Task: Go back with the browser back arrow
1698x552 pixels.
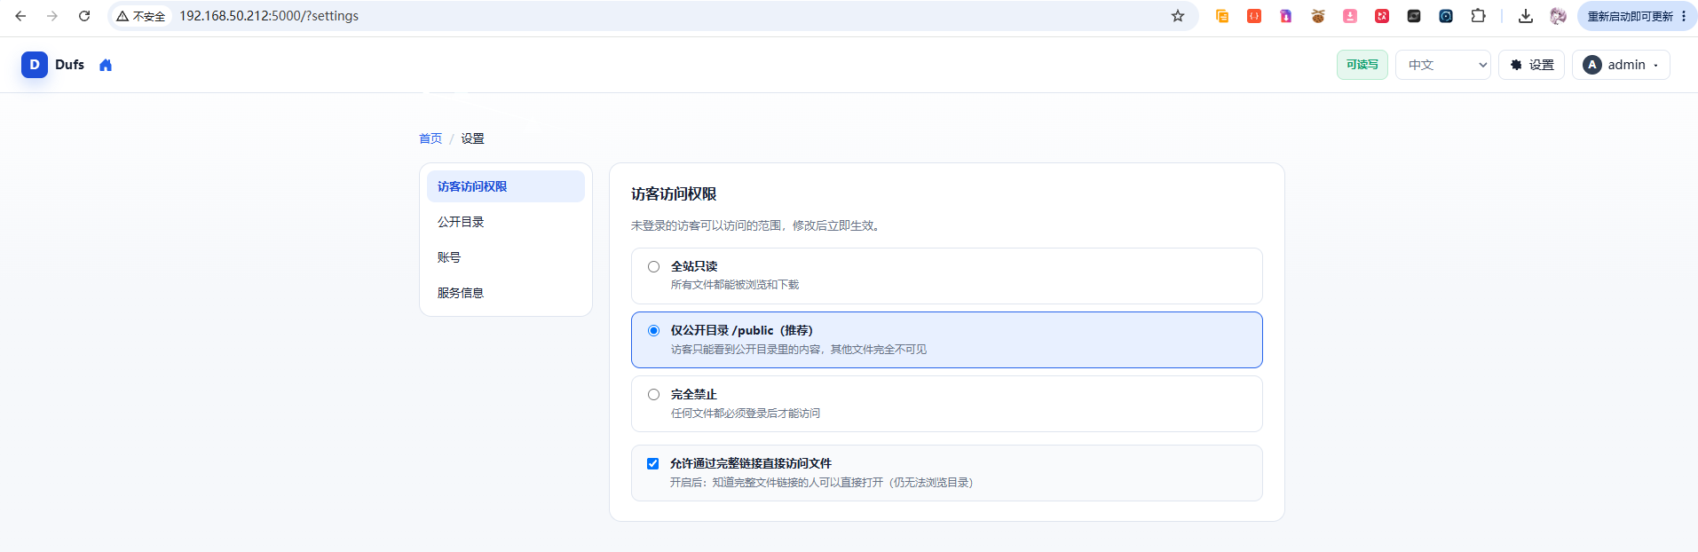Action: [x=20, y=16]
